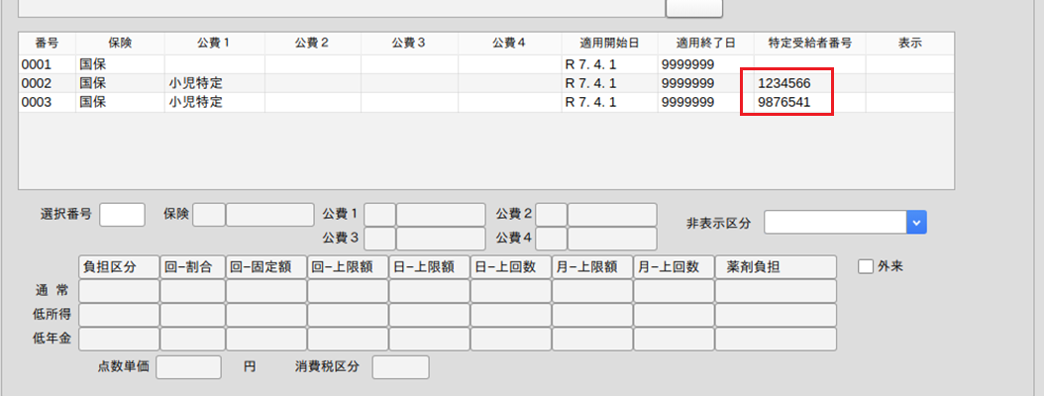Viewport: 1044px width, 396px height.
Task: Click the 特定受給者番号 column header
Action: pyautogui.click(x=809, y=44)
